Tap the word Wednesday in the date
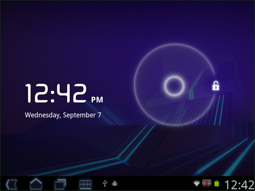Image resolution: width=255 pixels, height=191 pixels. click(x=42, y=115)
